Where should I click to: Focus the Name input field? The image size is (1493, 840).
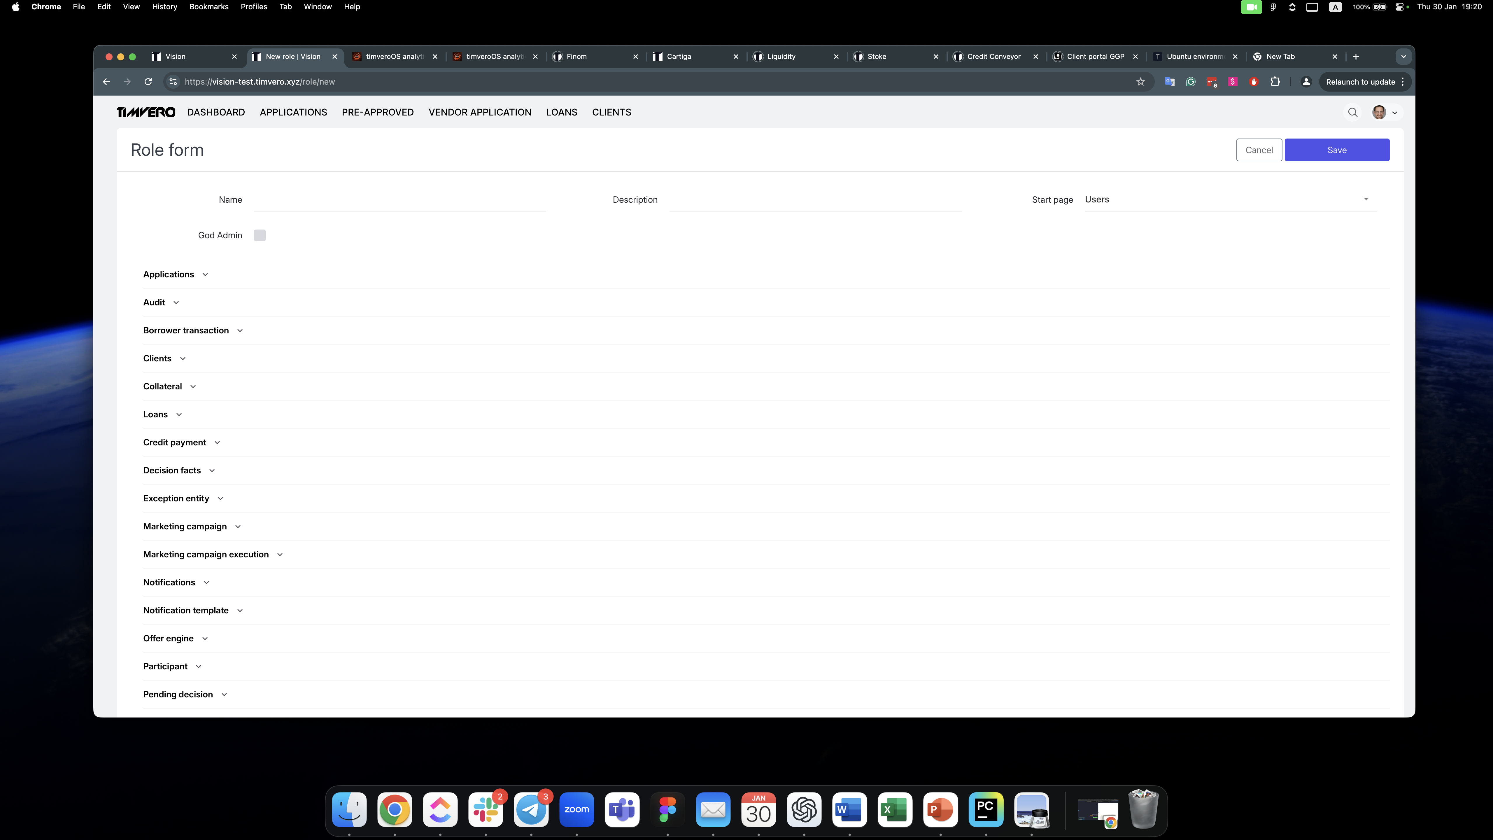click(x=400, y=199)
